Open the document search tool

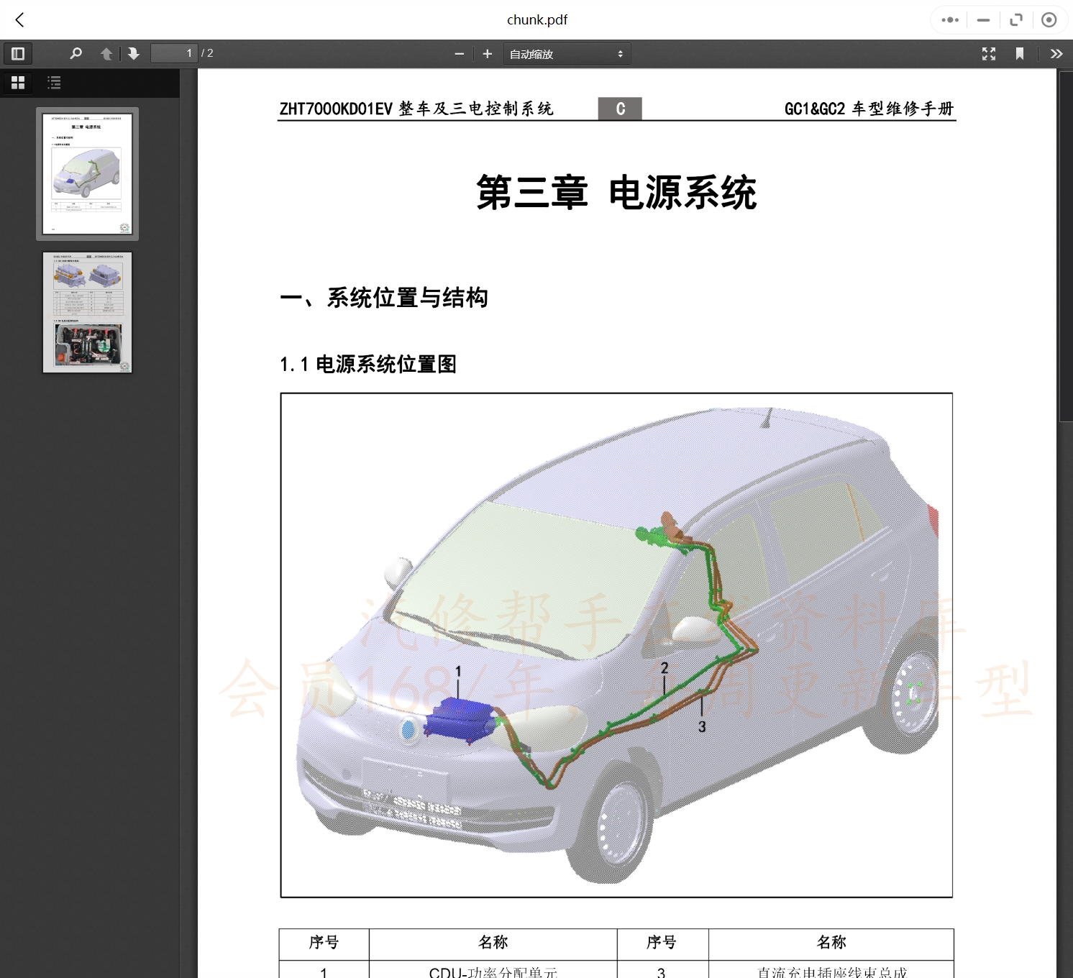click(76, 53)
